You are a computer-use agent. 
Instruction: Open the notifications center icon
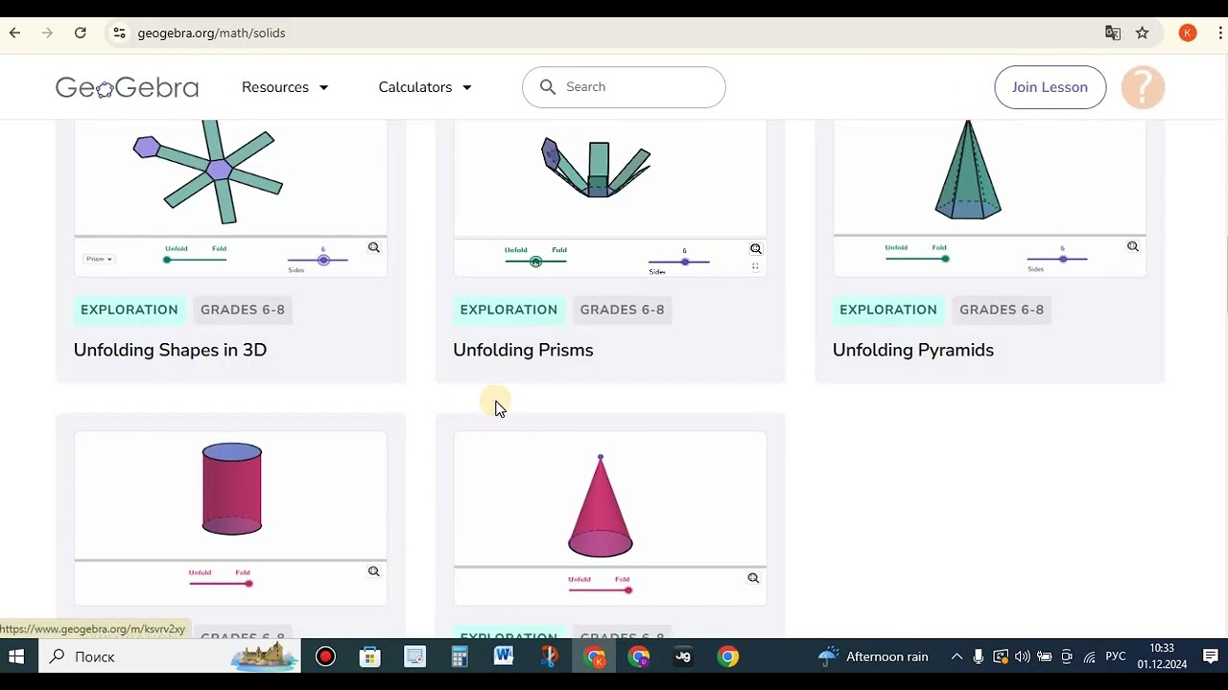1210,656
